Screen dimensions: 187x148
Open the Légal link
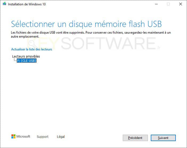61,137
